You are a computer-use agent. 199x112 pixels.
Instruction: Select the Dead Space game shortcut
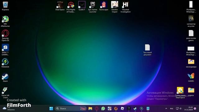pos(60,6)
